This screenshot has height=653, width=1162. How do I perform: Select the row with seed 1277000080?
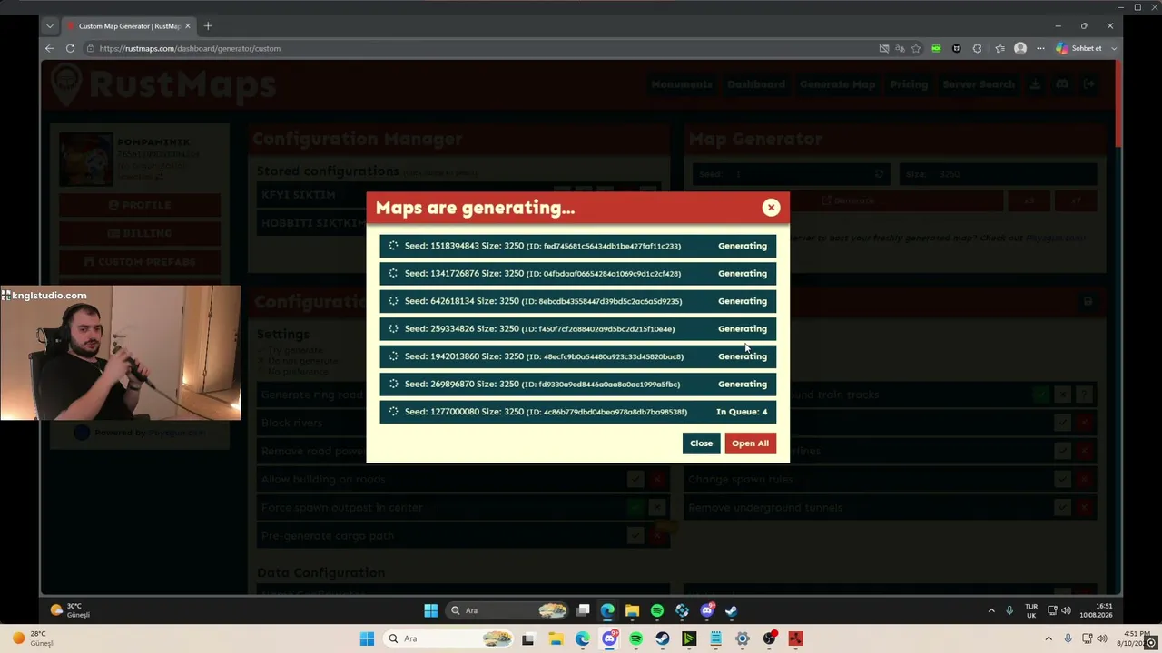click(578, 412)
